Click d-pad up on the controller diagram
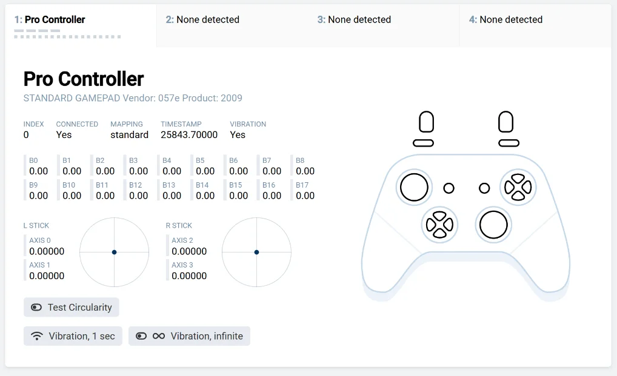Viewport: 617px width, 376px height. [439, 216]
